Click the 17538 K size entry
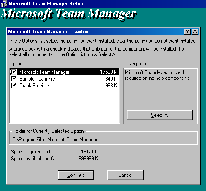The height and width of the screenshot is (191, 206). point(108,72)
